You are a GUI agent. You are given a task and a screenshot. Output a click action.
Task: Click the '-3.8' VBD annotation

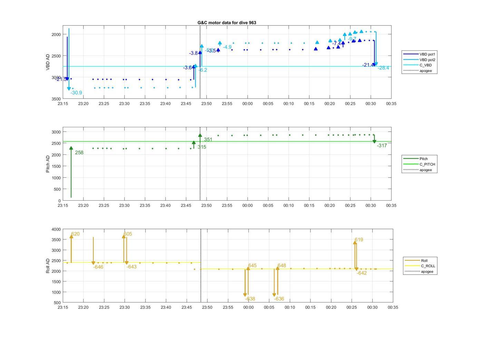pos(194,53)
